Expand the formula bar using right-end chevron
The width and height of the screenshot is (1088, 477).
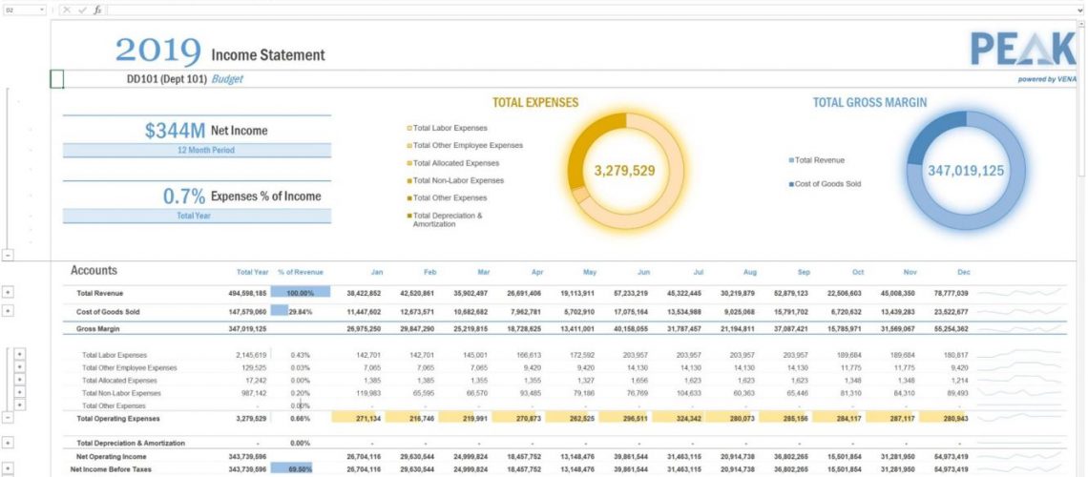(1080, 10)
